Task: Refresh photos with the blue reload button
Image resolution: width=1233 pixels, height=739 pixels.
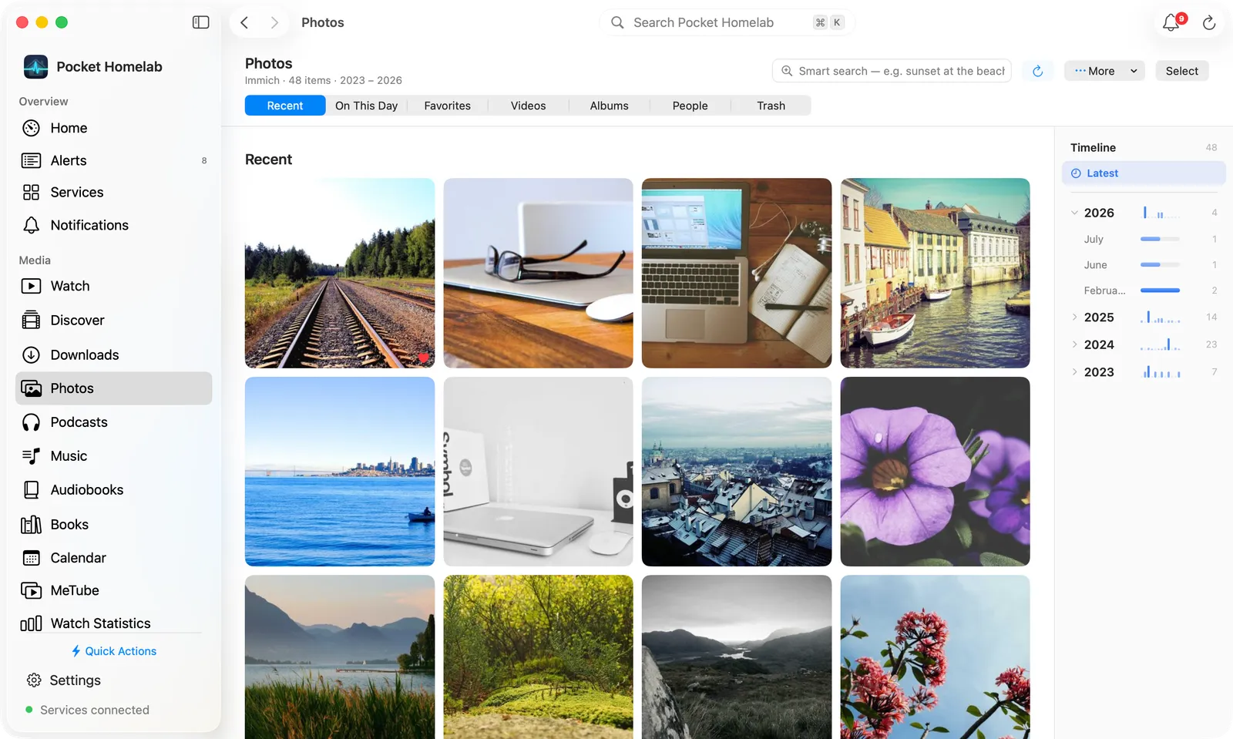Action: click(1038, 71)
